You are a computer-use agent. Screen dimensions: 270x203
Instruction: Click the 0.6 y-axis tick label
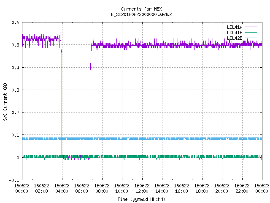pyautogui.click(x=15, y=22)
